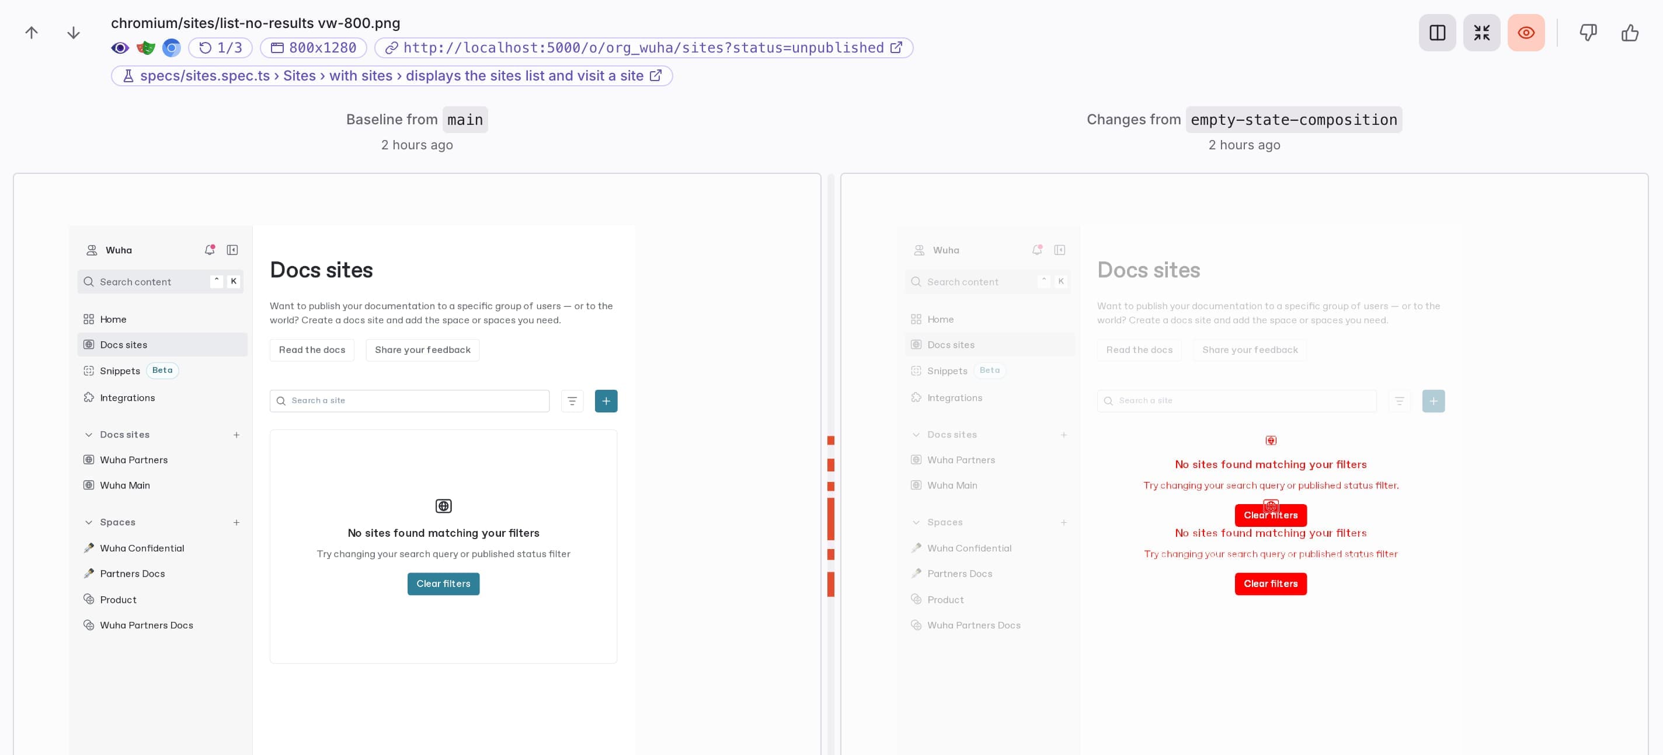This screenshot has height=755, width=1663.
Task: Collapse Spaces section chevron in baseline
Action: (x=88, y=522)
